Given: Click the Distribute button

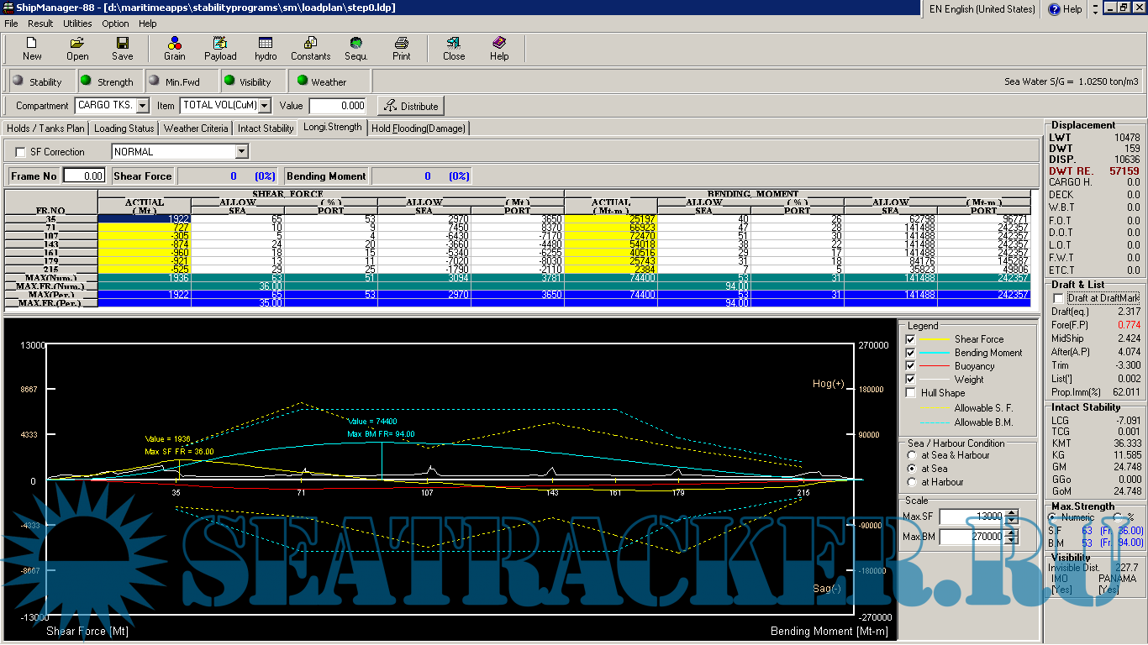Looking at the screenshot, I should (x=410, y=106).
